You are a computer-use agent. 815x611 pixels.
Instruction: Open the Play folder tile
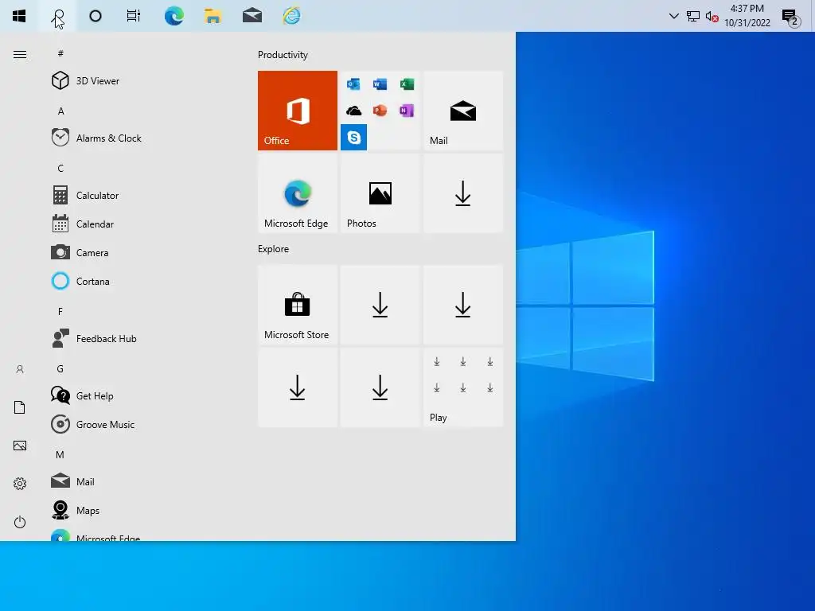(x=463, y=387)
